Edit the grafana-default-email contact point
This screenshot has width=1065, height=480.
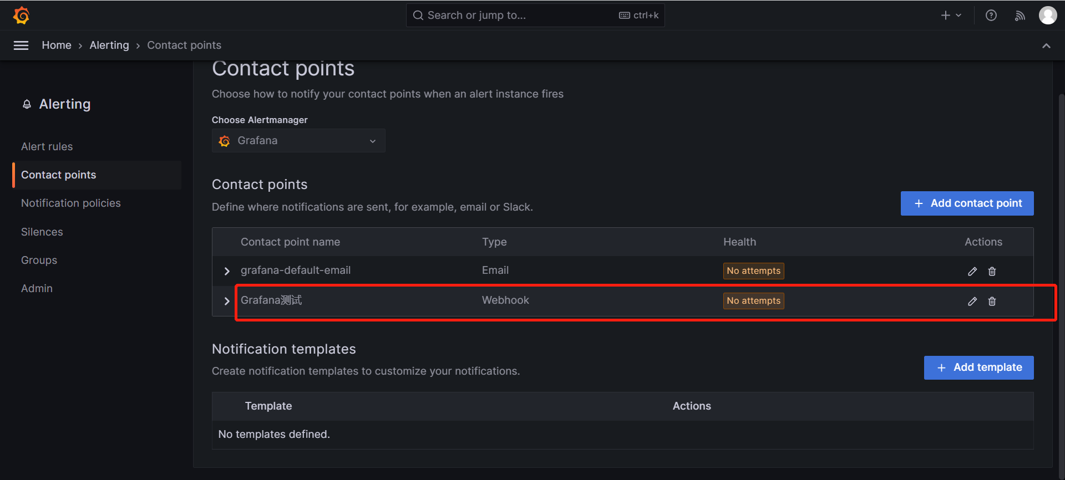(x=972, y=271)
